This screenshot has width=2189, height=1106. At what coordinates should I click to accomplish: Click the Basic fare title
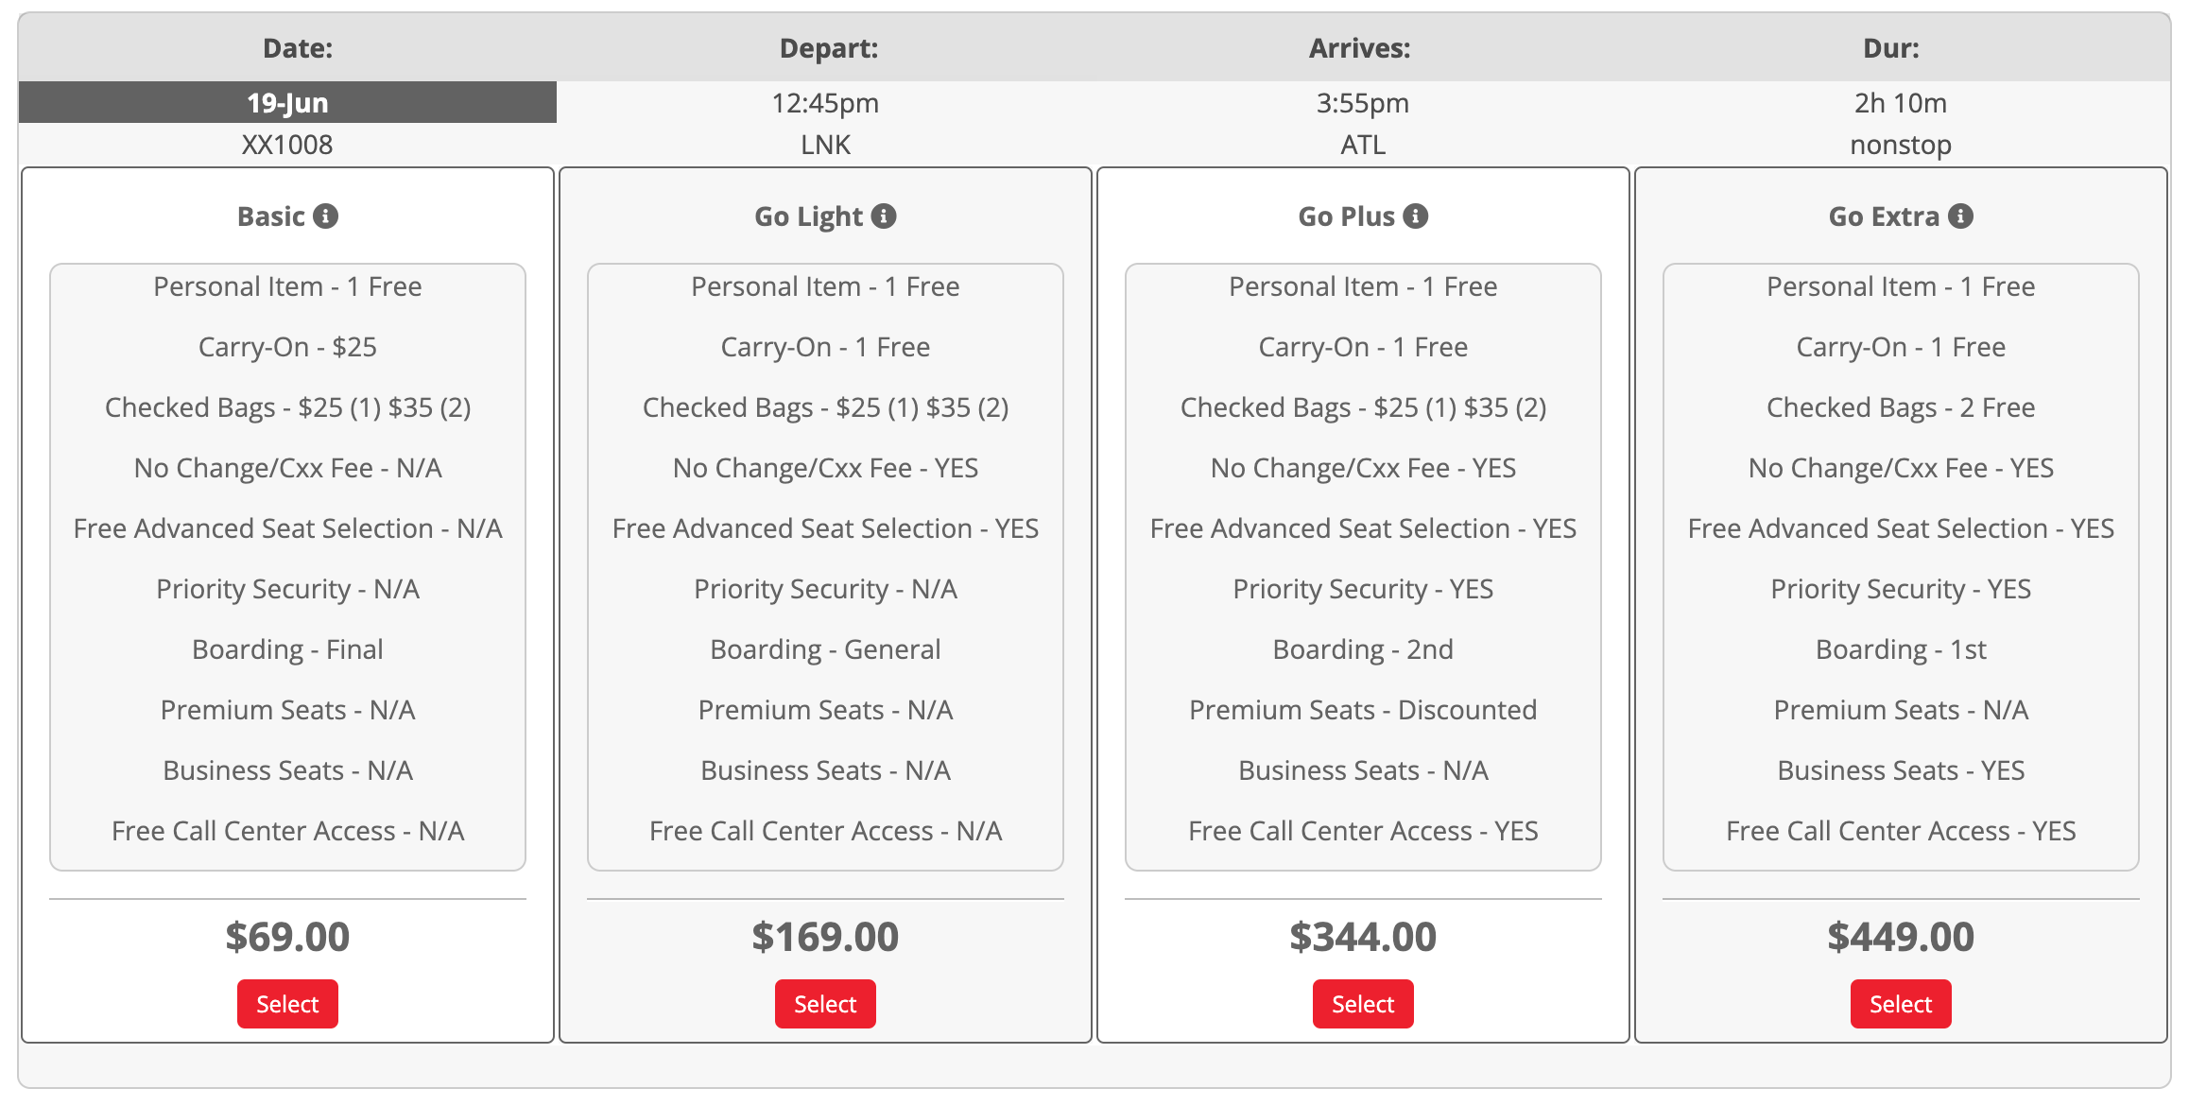click(x=271, y=216)
